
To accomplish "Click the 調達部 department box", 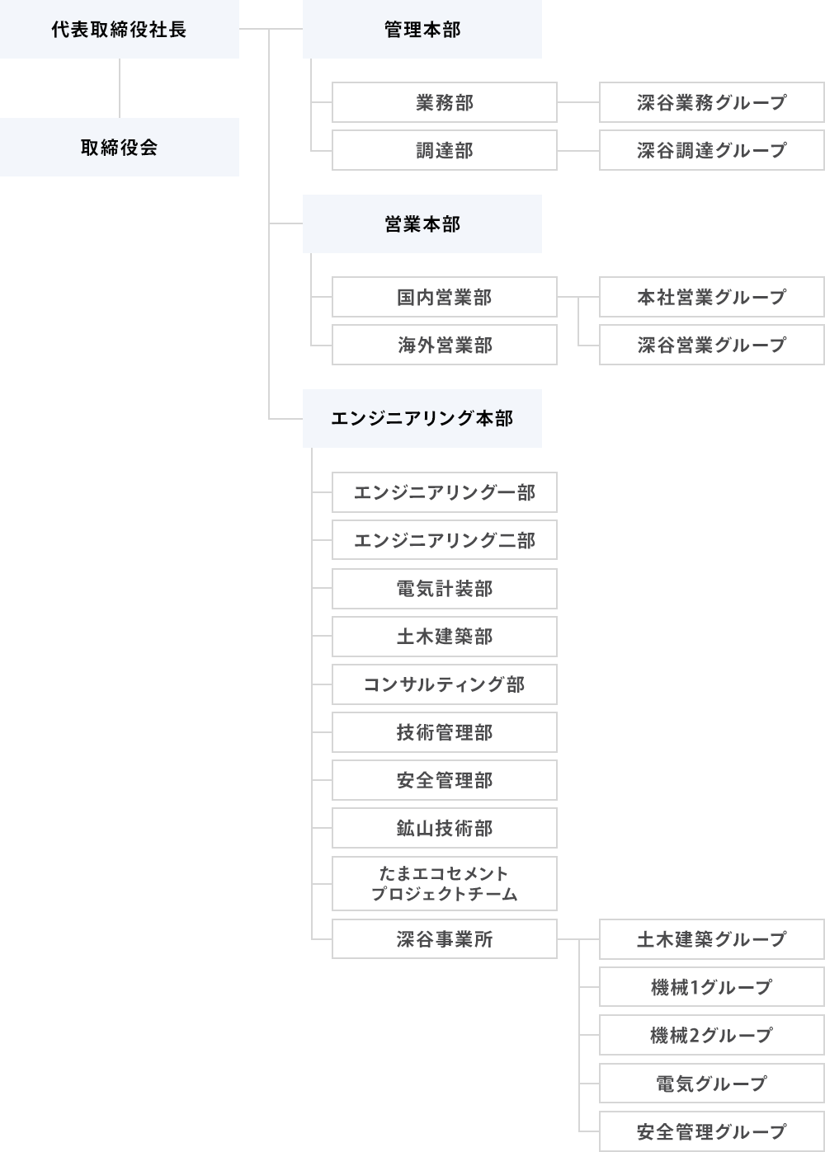I will point(444,151).
